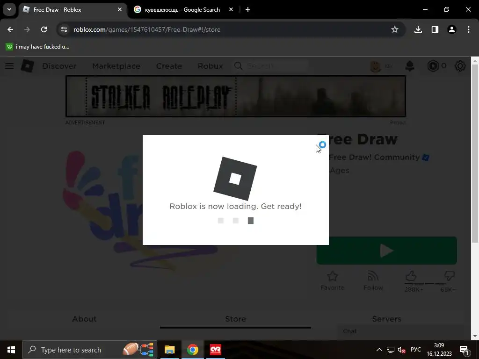
Task: Click the green Play button
Action: 386,251
